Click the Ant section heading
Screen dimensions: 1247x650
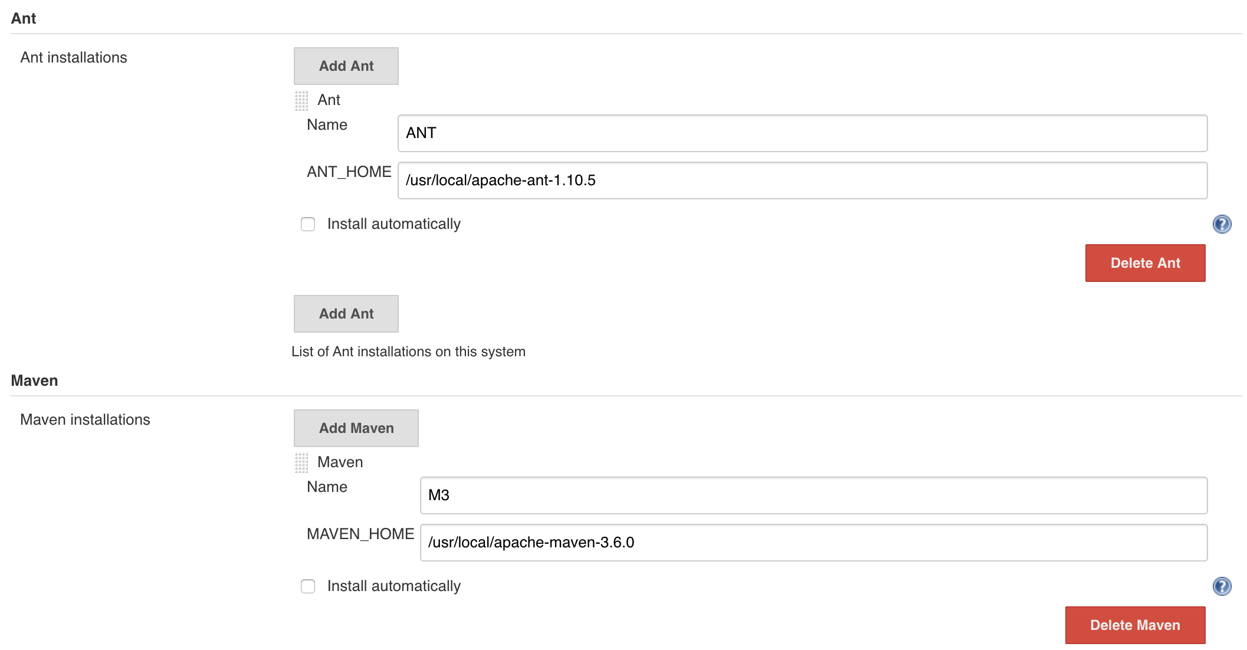click(24, 19)
